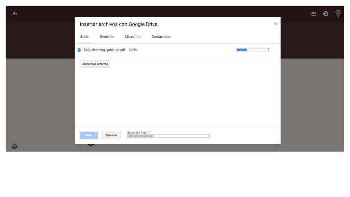Click the Cancelar button
This screenshot has height=197, width=350.
click(x=111, y=135)
